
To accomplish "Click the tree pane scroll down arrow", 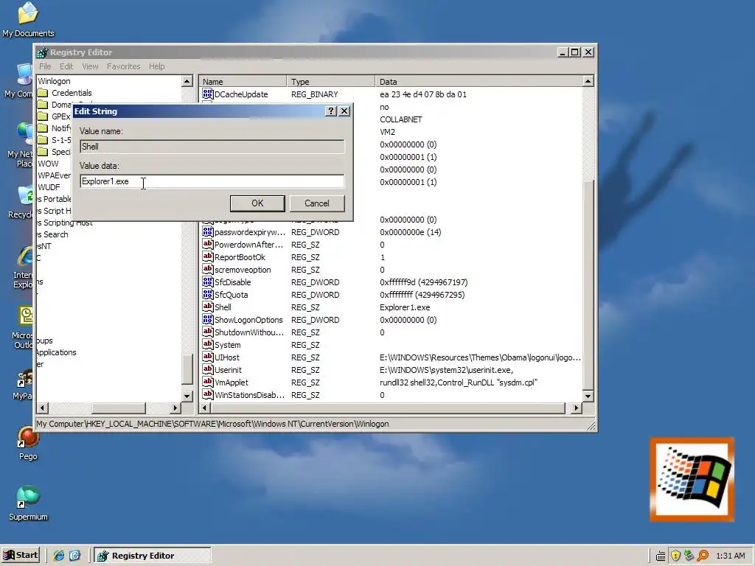I will (x=187, y=396).
